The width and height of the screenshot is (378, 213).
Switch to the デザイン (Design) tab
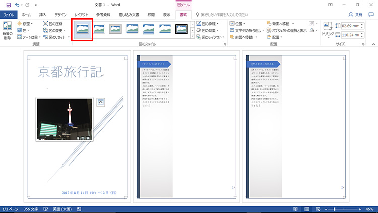(60, 15)
